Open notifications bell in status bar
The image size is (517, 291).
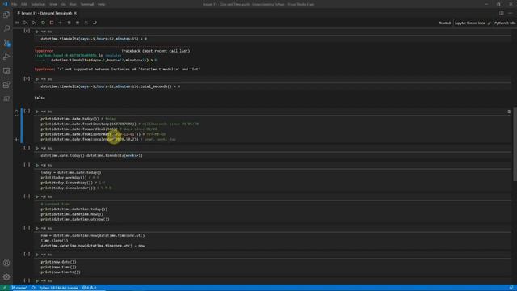(511, 288)
